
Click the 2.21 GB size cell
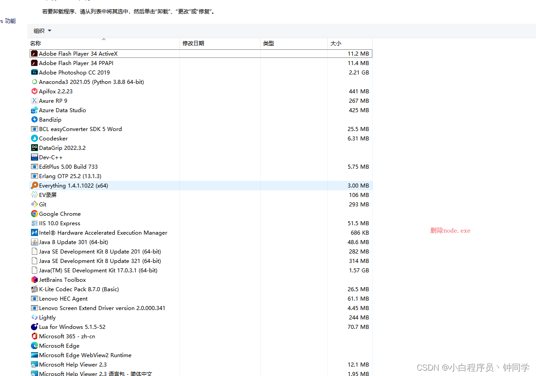point(359,73)
